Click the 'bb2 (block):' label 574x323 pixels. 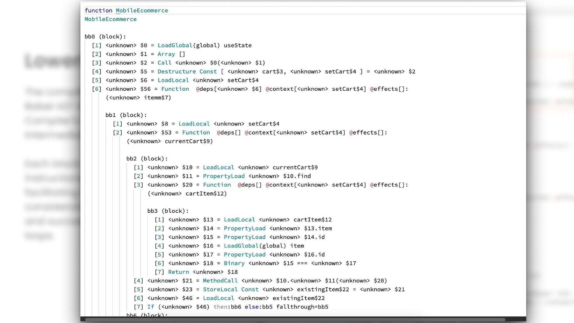[147, 159]
